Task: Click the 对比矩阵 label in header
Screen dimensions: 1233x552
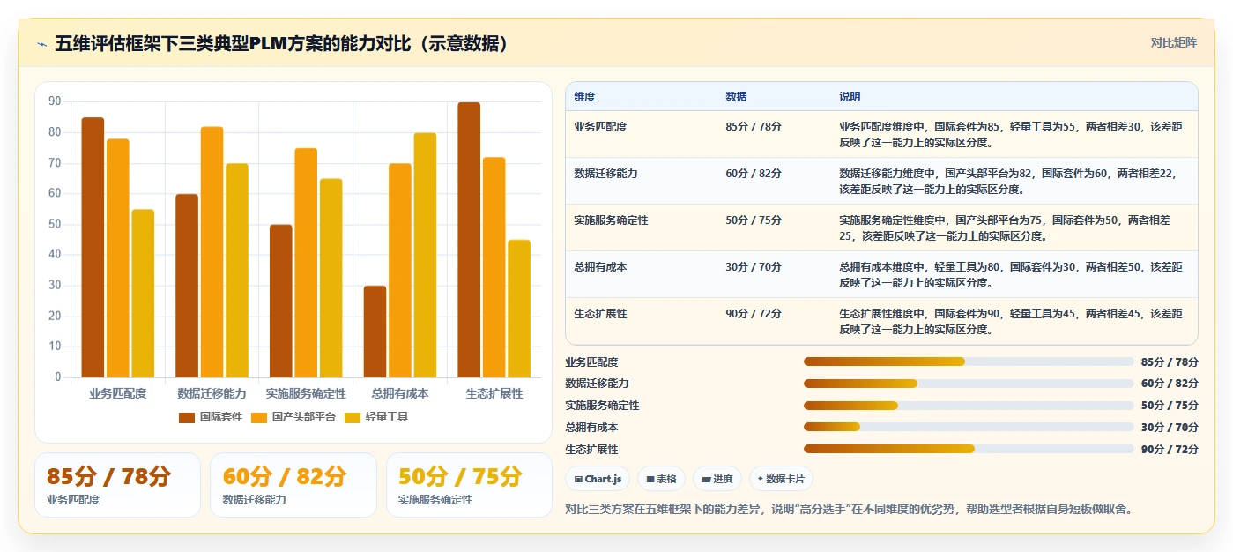Action: point(1173,42)
